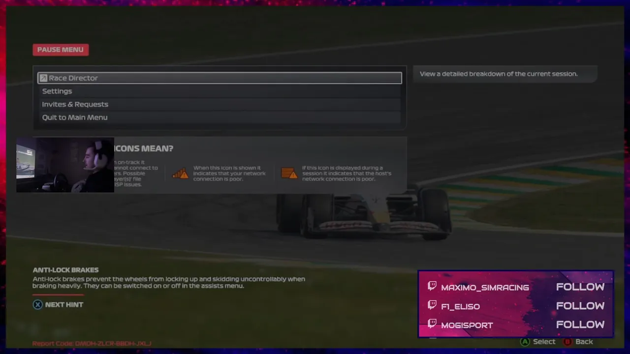Open the Race Director menu entry
This screenshot has width=630, height=354.
(220, 78)
